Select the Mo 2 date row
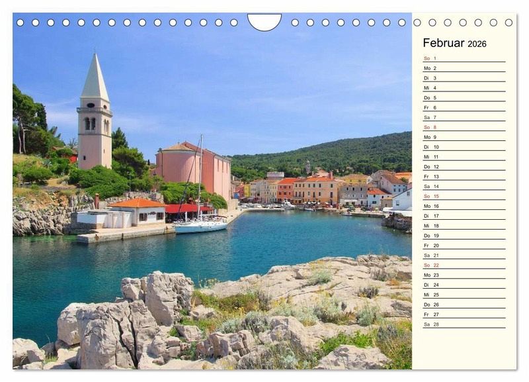The height and width of the screenshot is (382, 529). coord(464,68)
